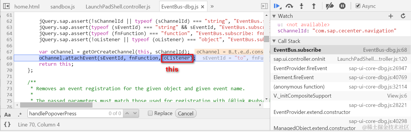Select Element.fireEvent stack frame
411x132 pixels.
pos(340,77)
